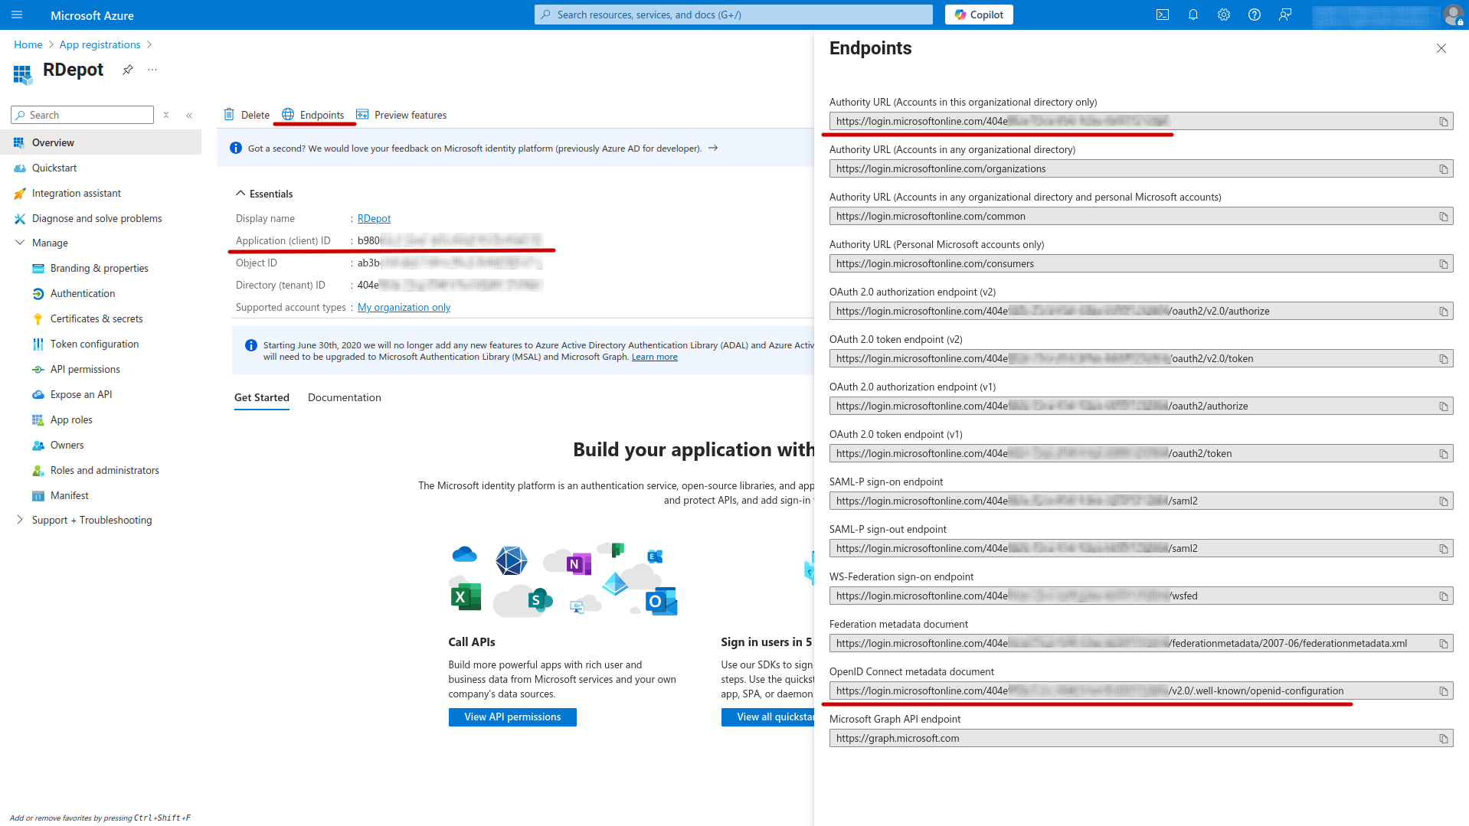Open the more options ellipsis beside RDepot
Viewport: 1469px width, 826px height.
(x=152, y=70)
